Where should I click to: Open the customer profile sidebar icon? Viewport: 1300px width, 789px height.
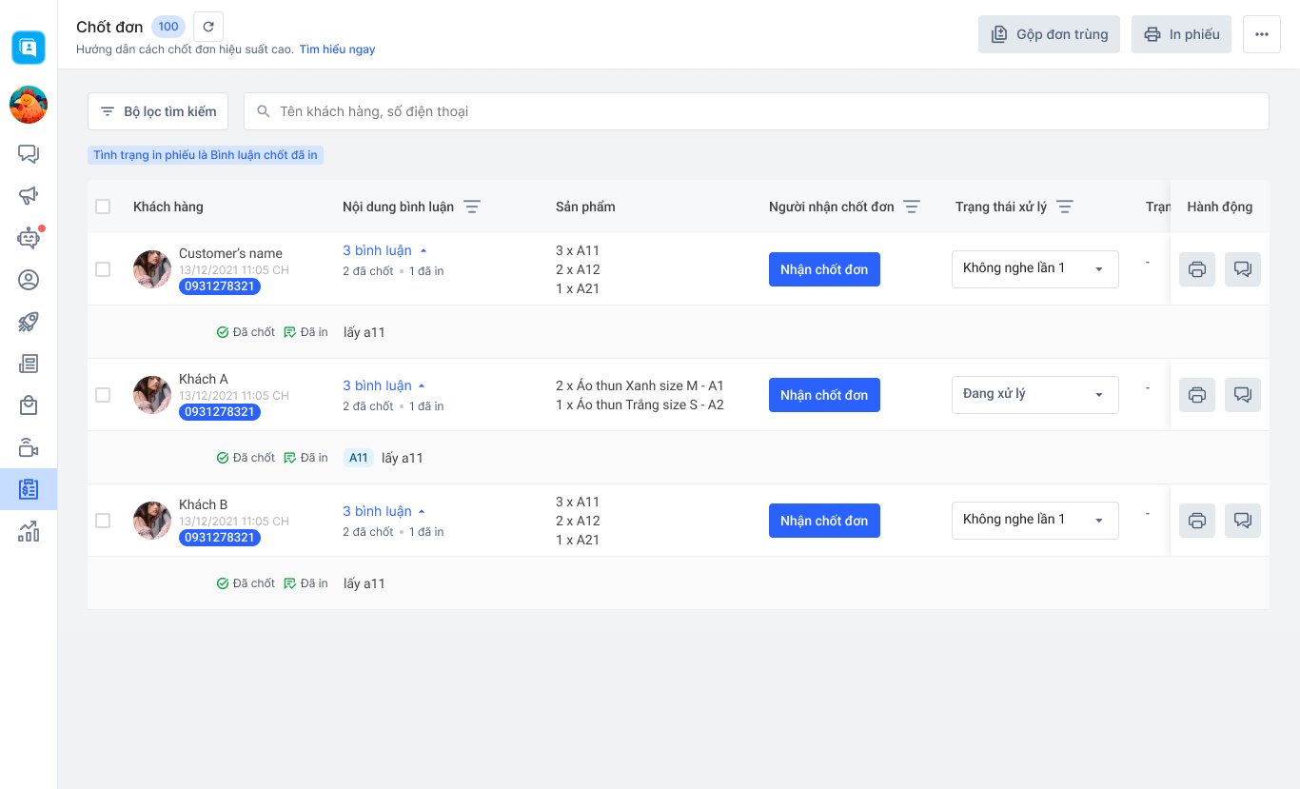coord(29,280)
